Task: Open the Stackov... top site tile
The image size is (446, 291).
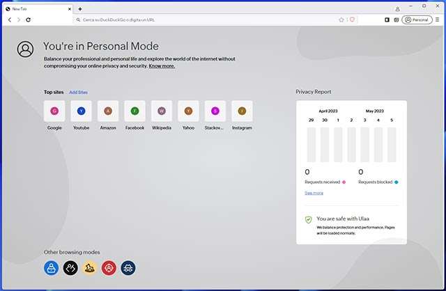Action: click(215, 111)
